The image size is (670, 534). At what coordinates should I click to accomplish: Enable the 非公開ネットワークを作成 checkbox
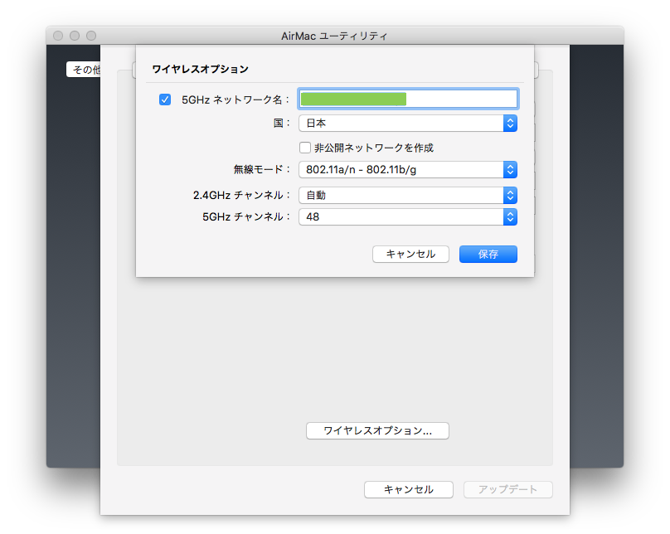pos(304,148)
